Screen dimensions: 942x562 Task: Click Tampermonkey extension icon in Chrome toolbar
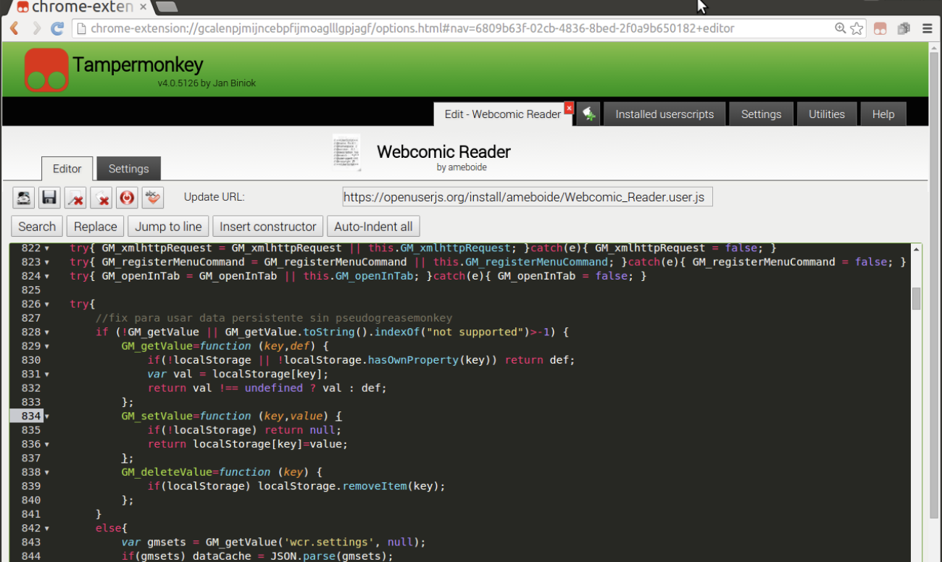(880, 29)
